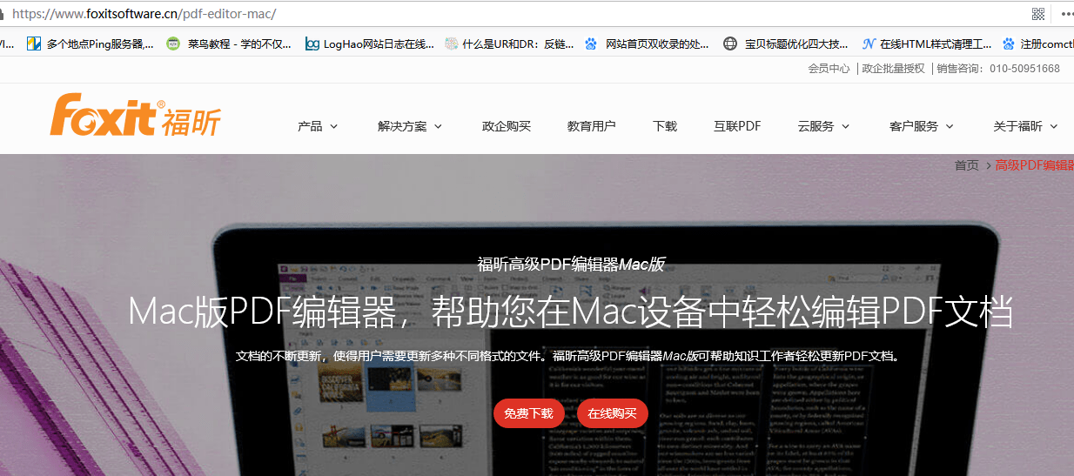Viewport: 1074px width, 476px height.
Task: Expand the 关于福昕 dropdown menu
Action: tap(1025, 126)
